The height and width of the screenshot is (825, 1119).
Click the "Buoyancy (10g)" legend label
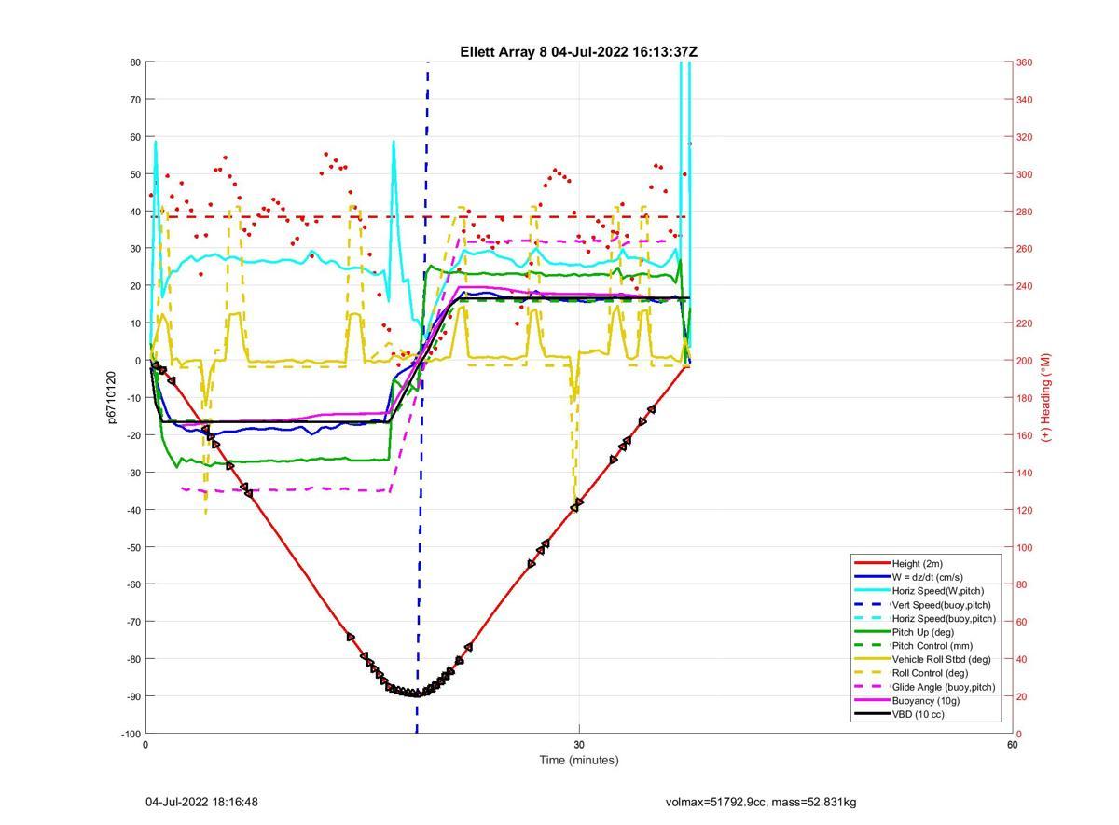tap(924, 700)
